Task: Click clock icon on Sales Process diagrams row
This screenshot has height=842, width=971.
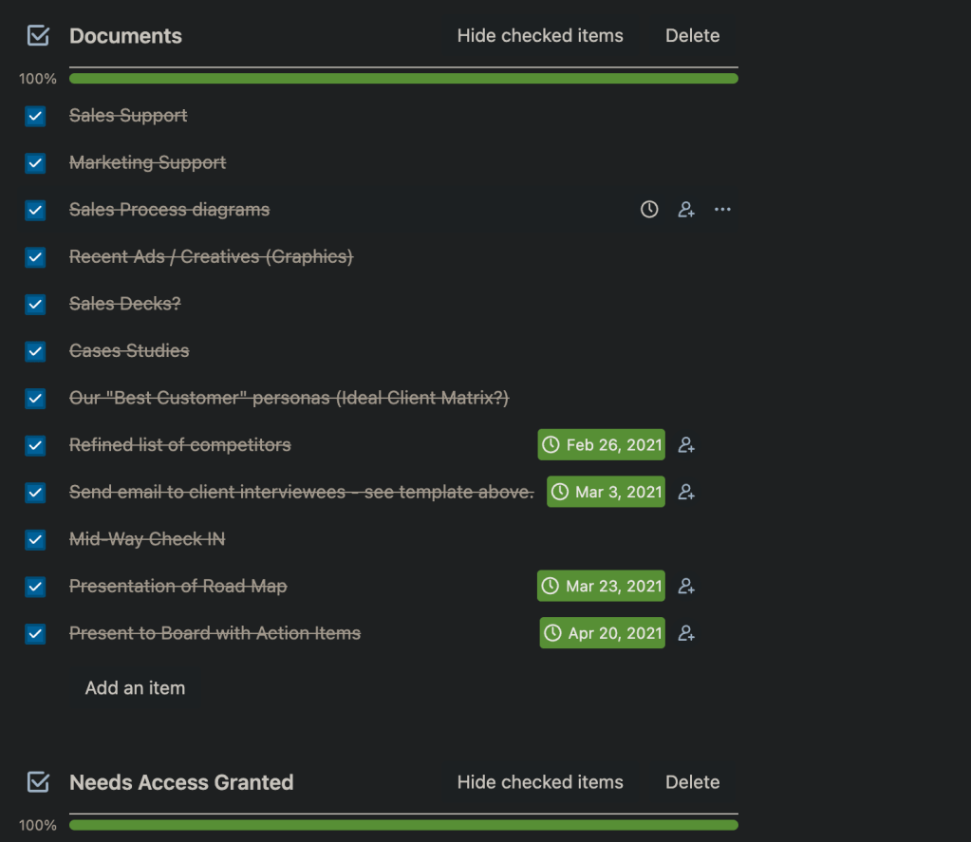Action: 649,210
